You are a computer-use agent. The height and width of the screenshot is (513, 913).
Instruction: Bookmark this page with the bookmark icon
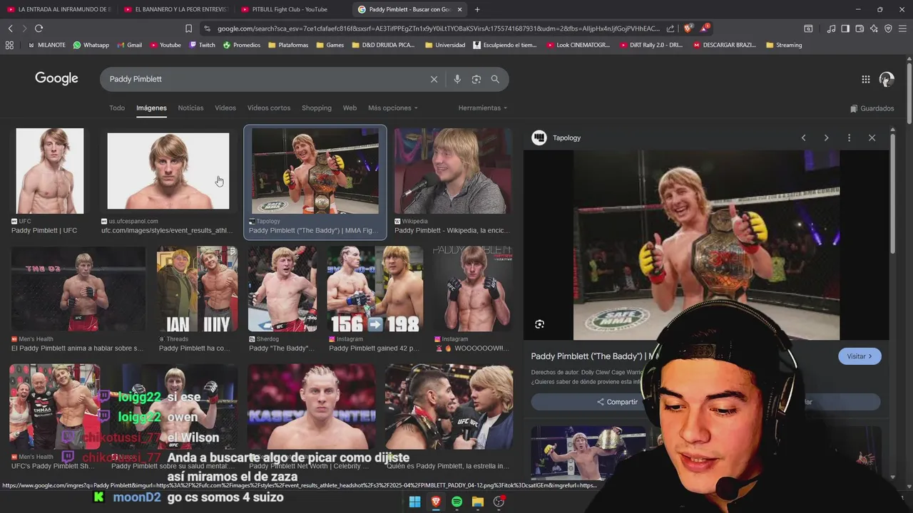tap(188, 28)
